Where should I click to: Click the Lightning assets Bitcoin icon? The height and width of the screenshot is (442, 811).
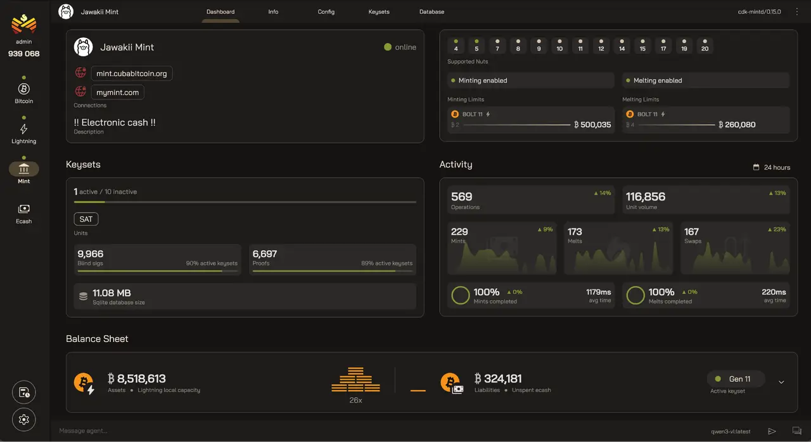(x=84, y=383)
